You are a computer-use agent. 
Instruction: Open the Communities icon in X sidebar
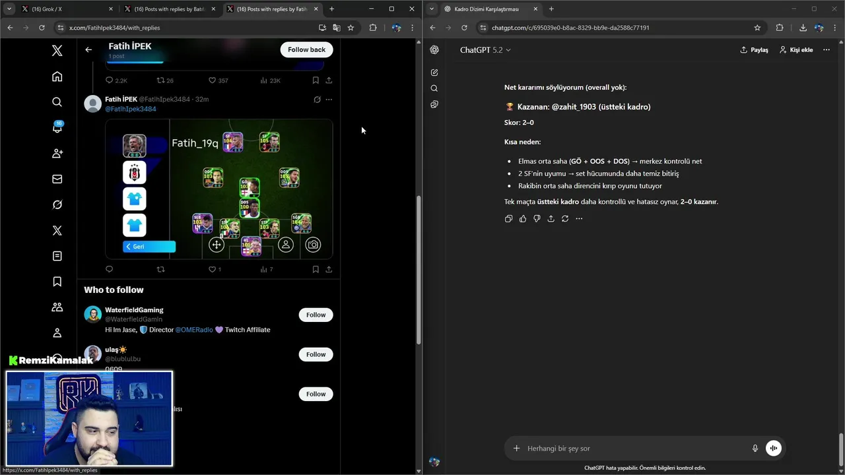(x=57, y=307)
